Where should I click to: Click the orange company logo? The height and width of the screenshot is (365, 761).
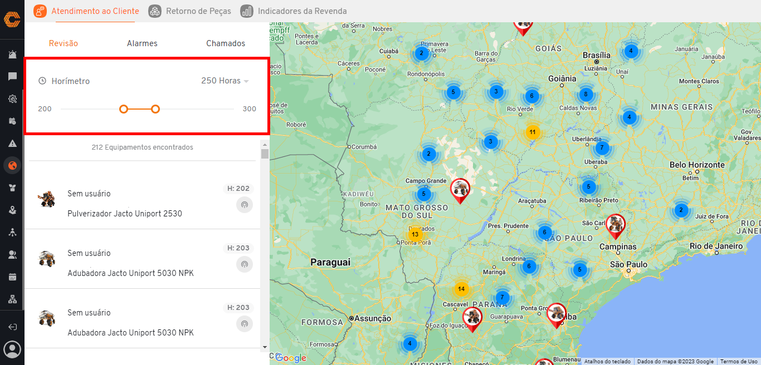pyautogui.click(x=12, y=19)
